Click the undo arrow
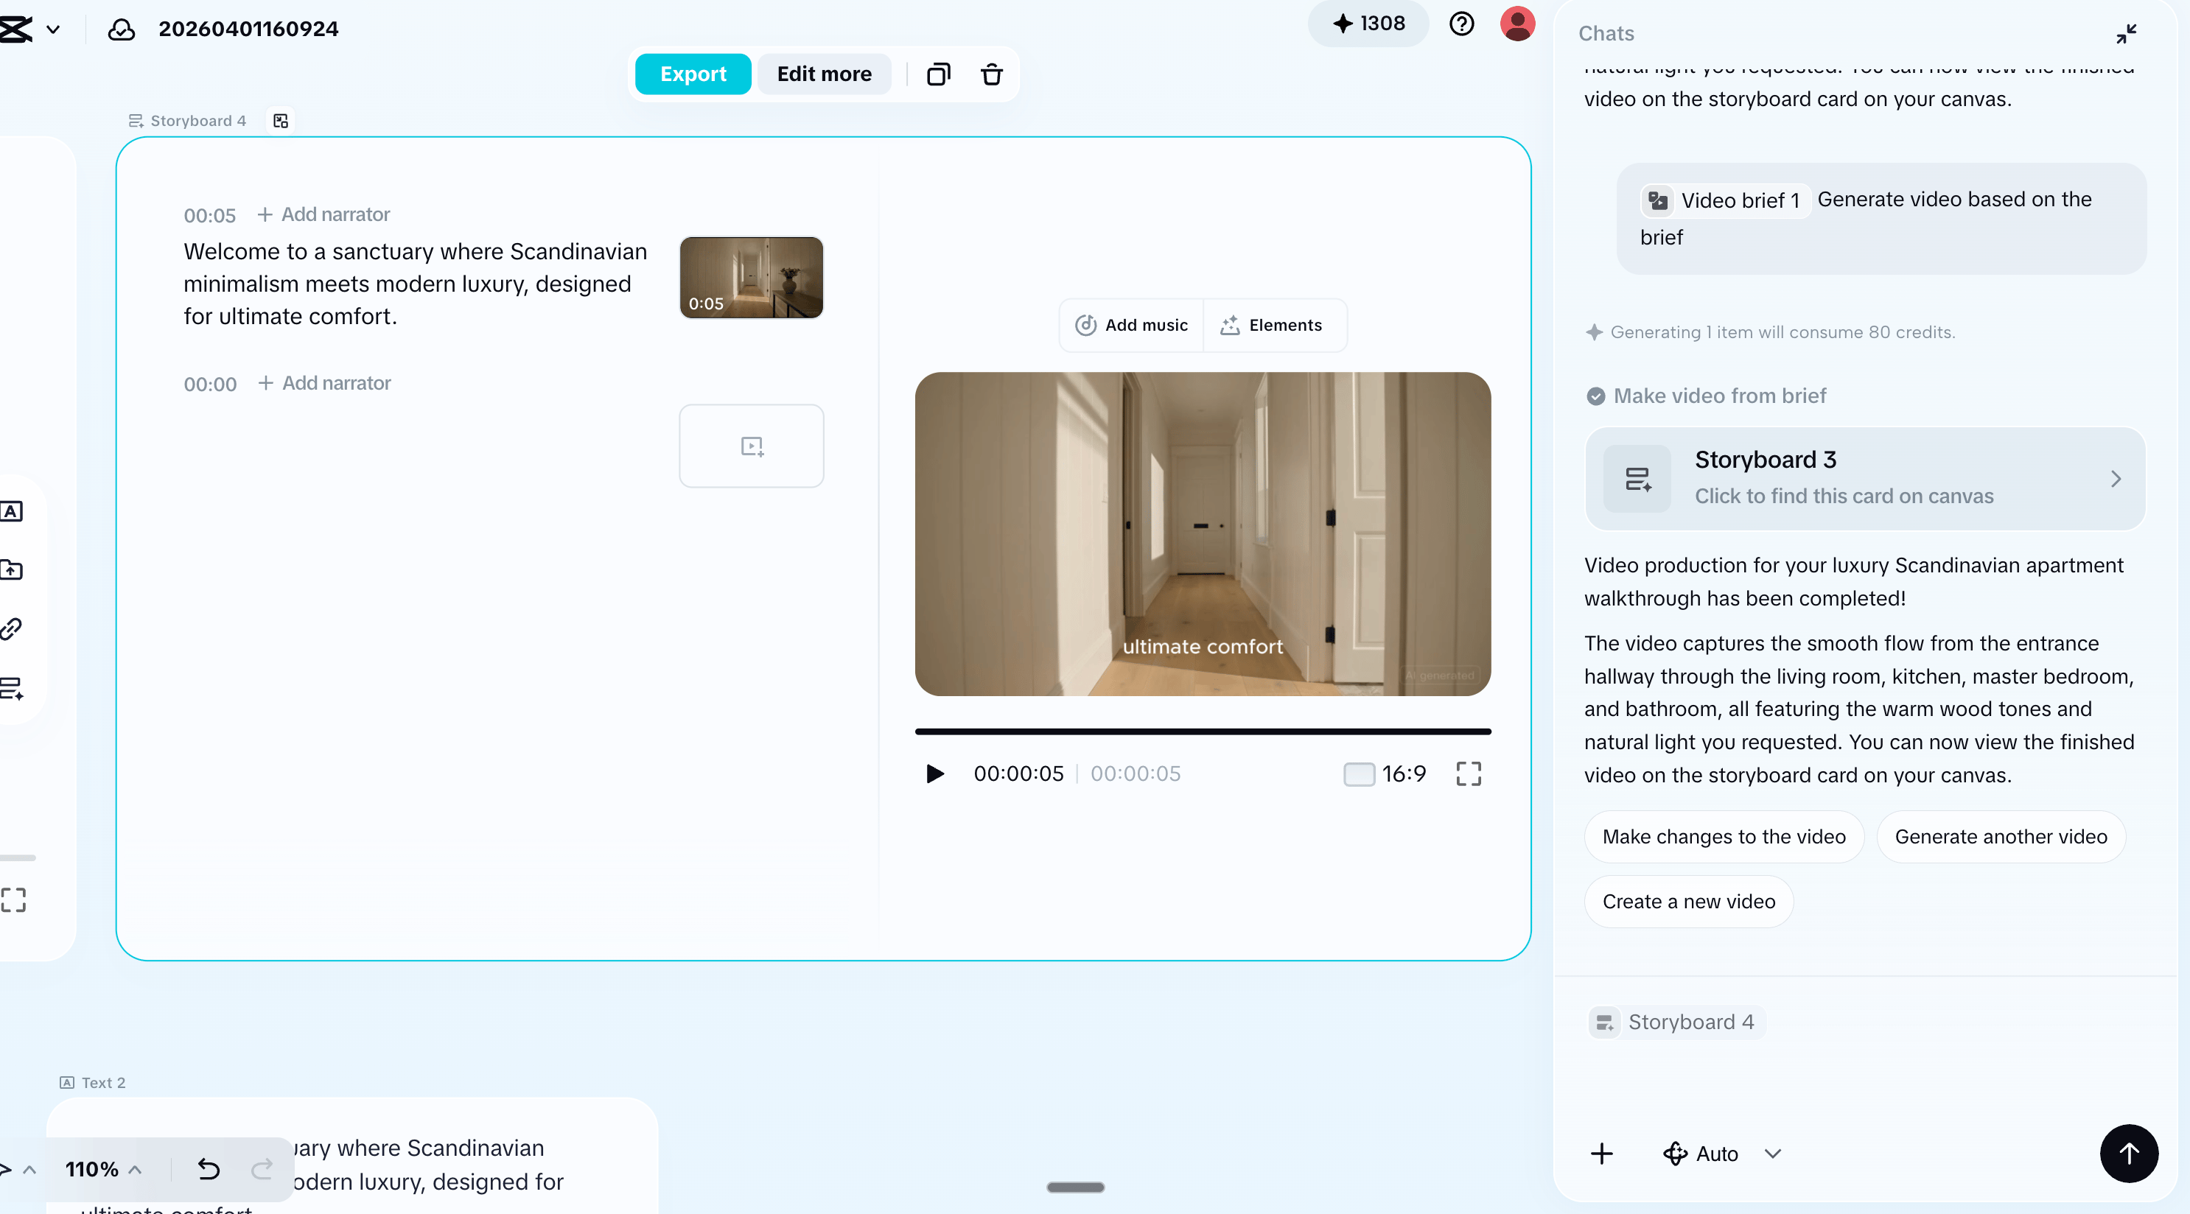The image size is (2190, 1214). click(209, 1169)
